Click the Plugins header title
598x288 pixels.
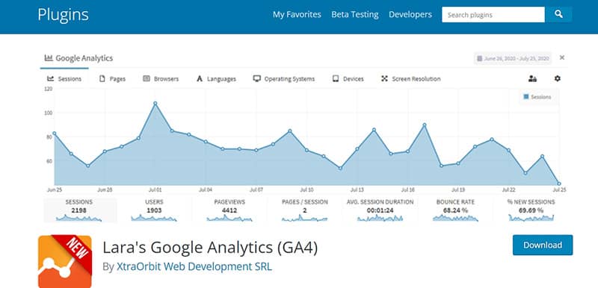[x=63, y=15]
